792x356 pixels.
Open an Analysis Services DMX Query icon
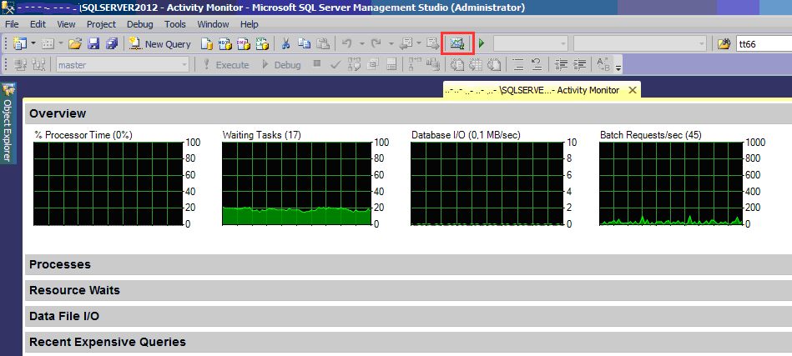point(244,44)
